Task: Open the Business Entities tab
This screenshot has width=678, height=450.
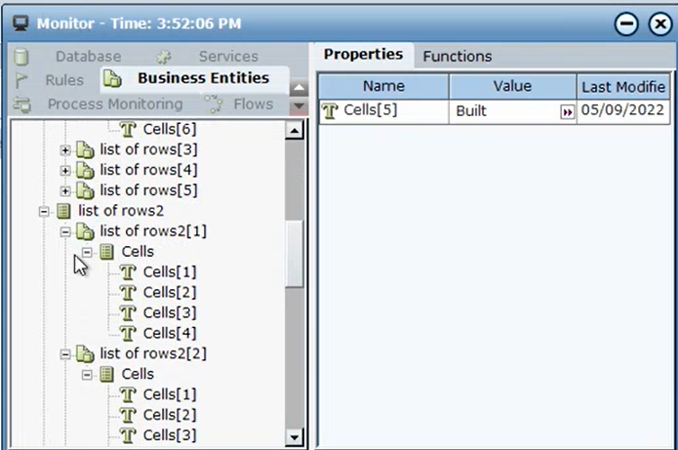Action: click(202, 78)
